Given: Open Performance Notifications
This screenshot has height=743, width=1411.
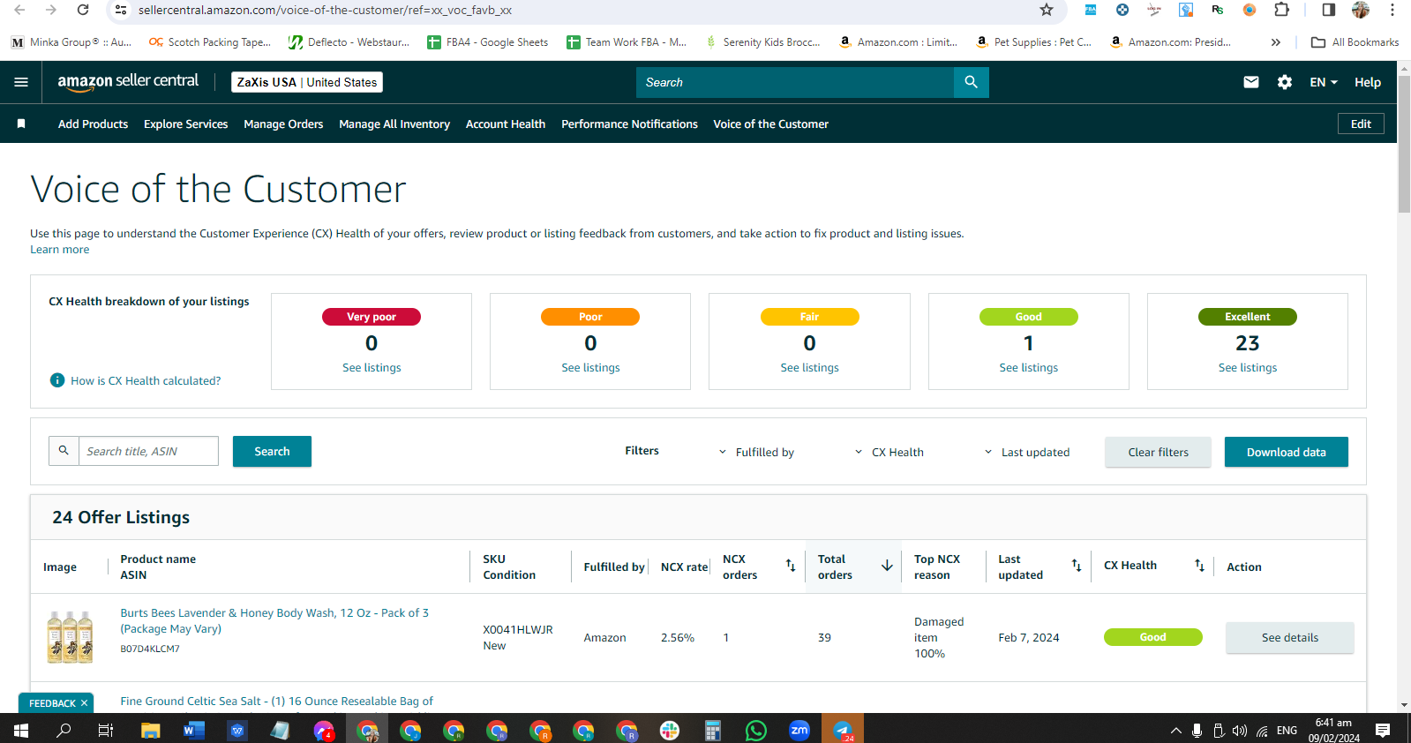Looking at the screenshot, I should click(629, 124).
